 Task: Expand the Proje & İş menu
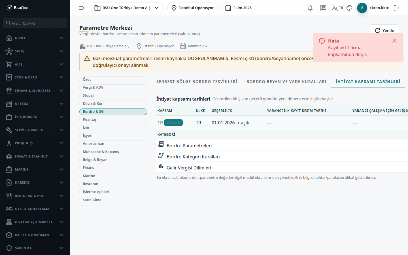coord(35,143)
